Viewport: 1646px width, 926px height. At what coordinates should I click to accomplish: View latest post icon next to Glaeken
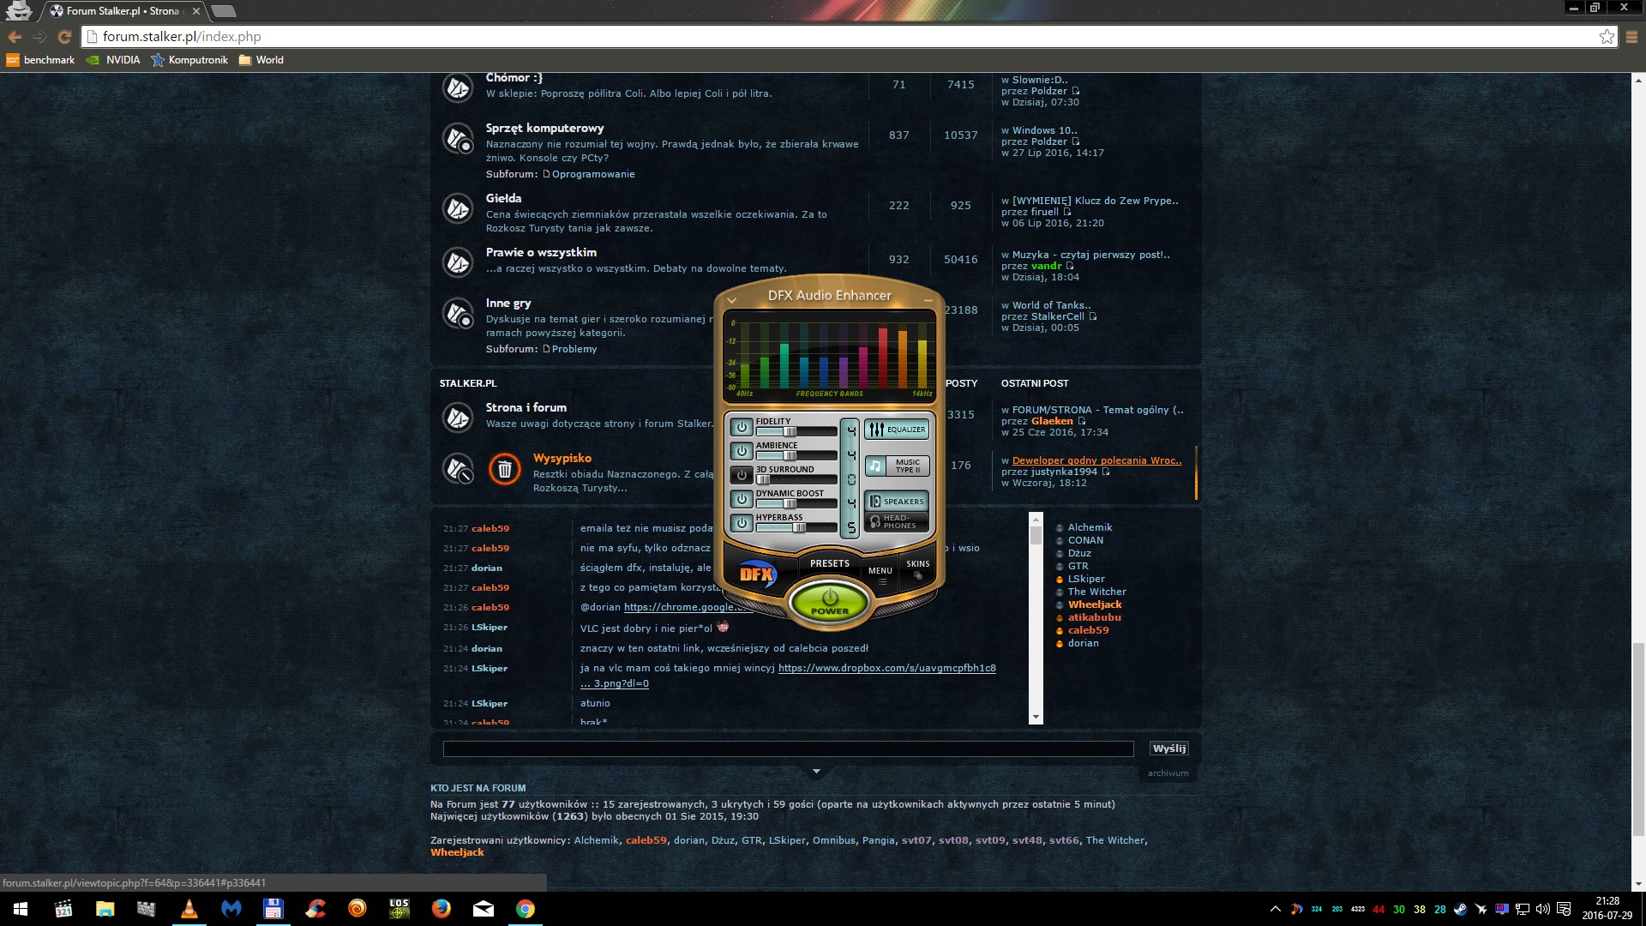tap(1082, 421)
